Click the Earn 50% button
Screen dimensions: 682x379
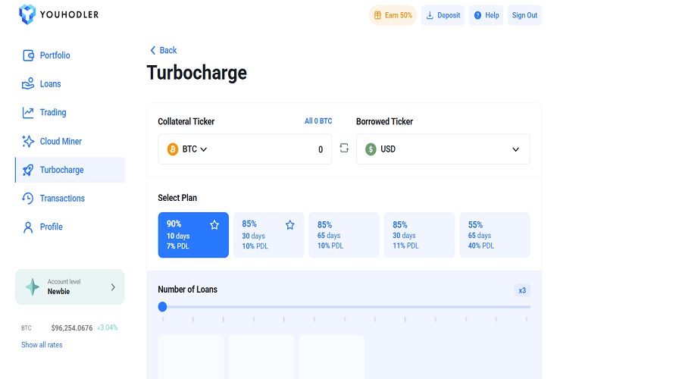(393, 15)
